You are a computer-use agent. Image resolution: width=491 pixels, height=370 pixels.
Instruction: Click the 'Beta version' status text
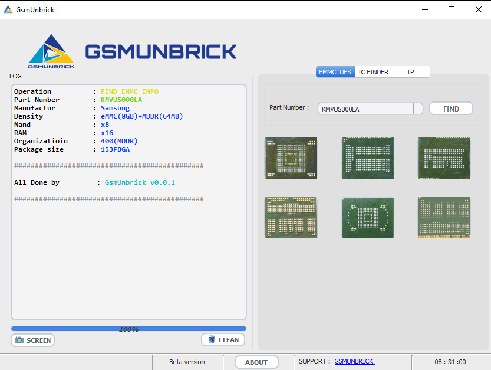[x=187, y=362]
